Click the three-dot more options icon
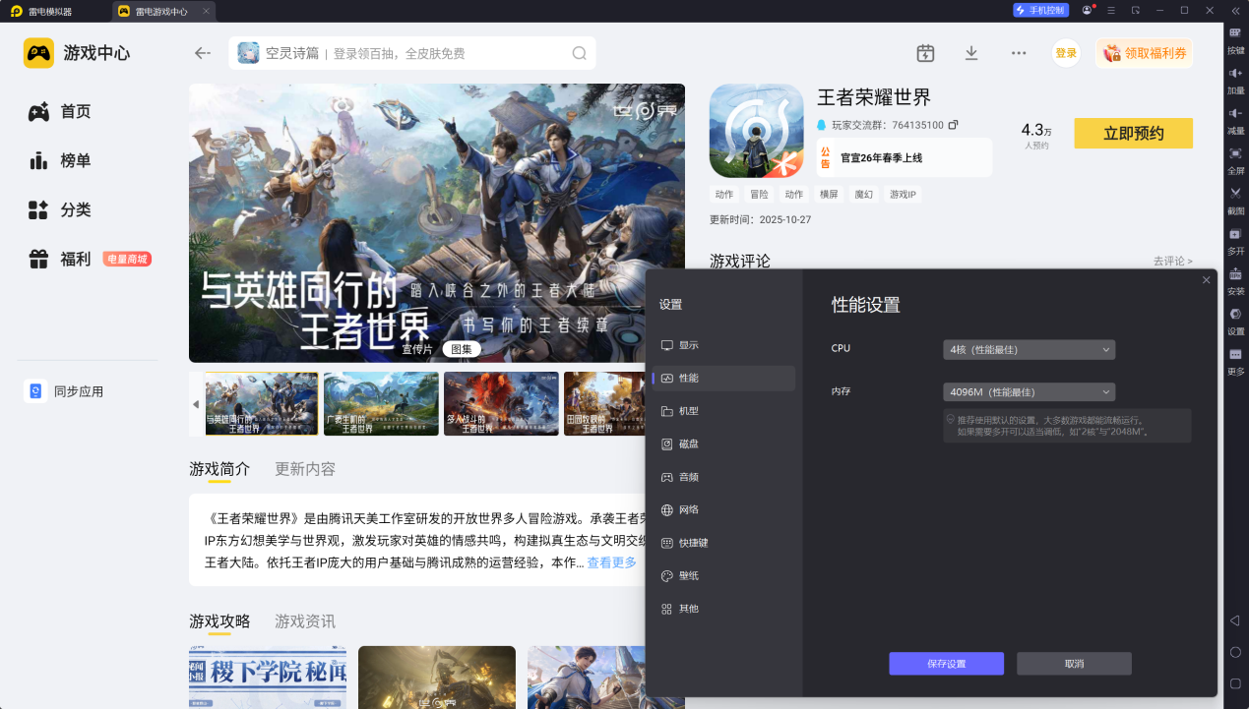The image size is (1249, 709). point(1019,53)
